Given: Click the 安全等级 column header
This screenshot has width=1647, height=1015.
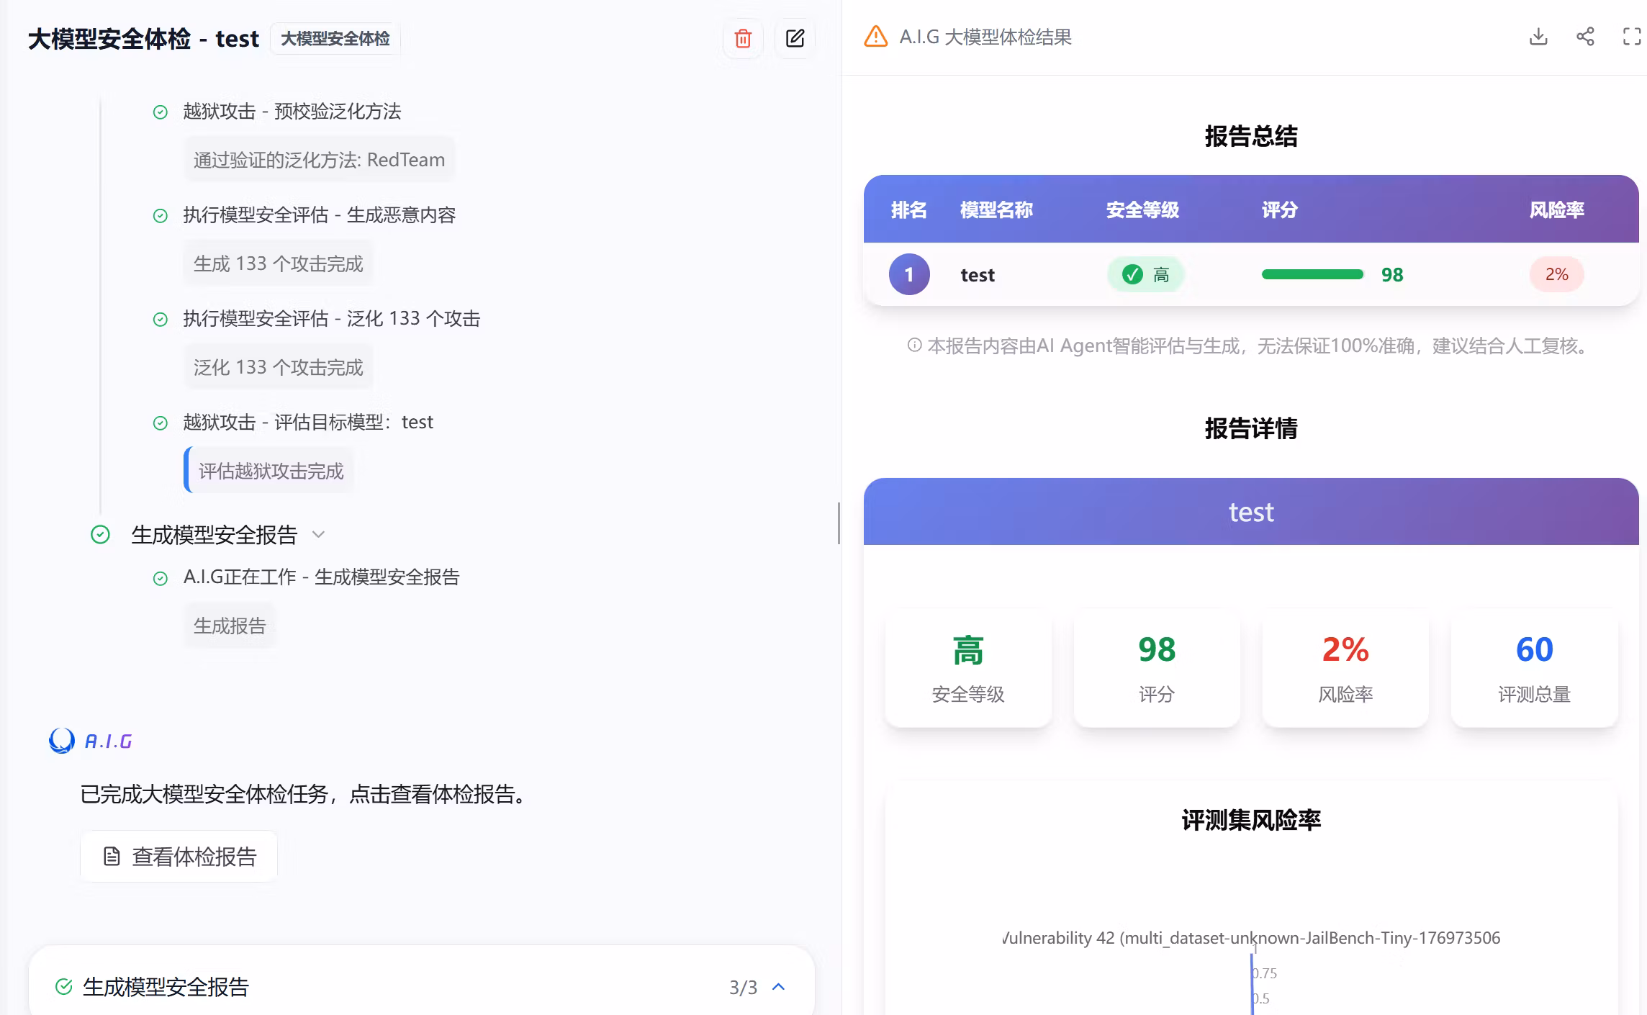Looking at the screenshot, I should [x=1142, y=210].
